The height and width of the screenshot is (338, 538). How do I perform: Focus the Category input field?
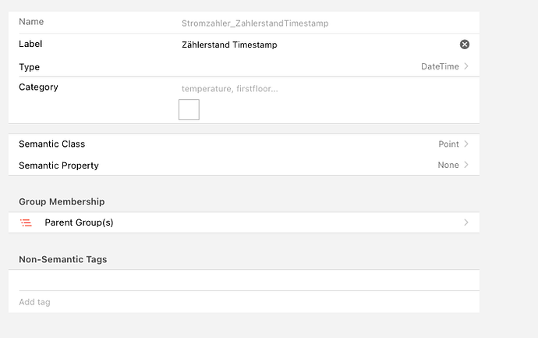click(312, 88)
